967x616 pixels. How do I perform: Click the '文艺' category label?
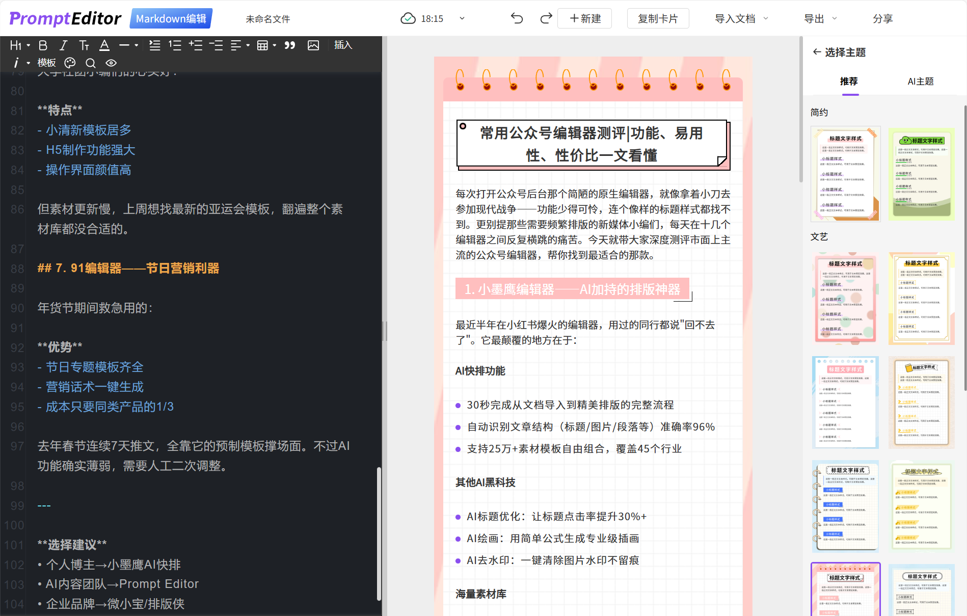(x=819, y=237)
